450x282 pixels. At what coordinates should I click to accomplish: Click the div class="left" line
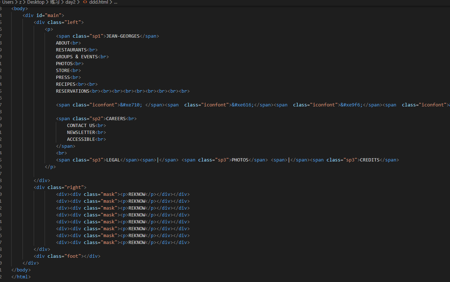[59, 22]
